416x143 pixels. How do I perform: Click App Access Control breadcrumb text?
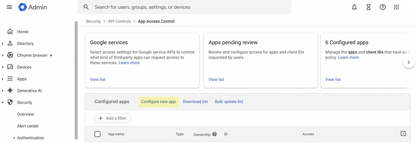pyautogui.click(x=156, y=21)
